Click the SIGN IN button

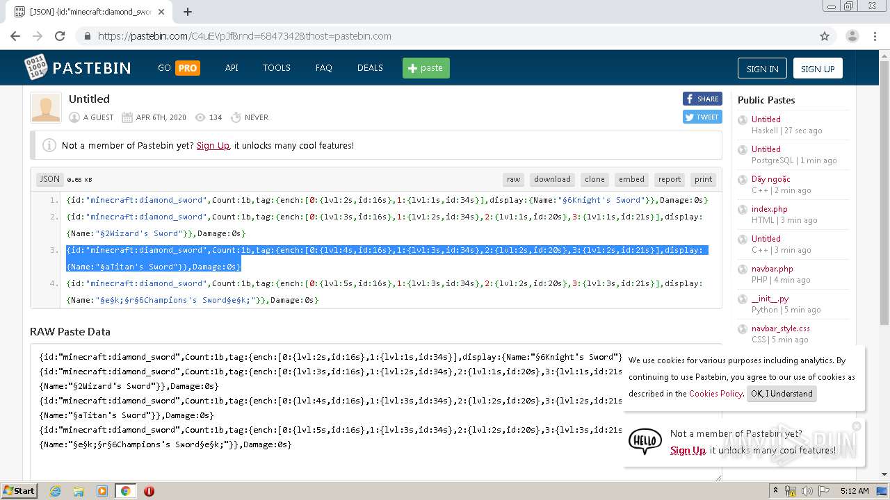tap(762, 68)
